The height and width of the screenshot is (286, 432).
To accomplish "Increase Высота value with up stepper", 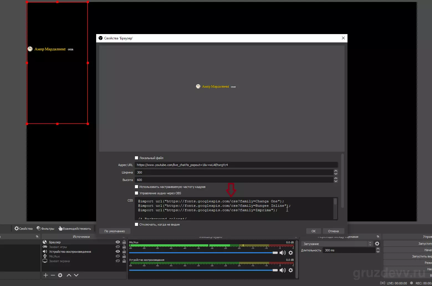I will [336, 178].
